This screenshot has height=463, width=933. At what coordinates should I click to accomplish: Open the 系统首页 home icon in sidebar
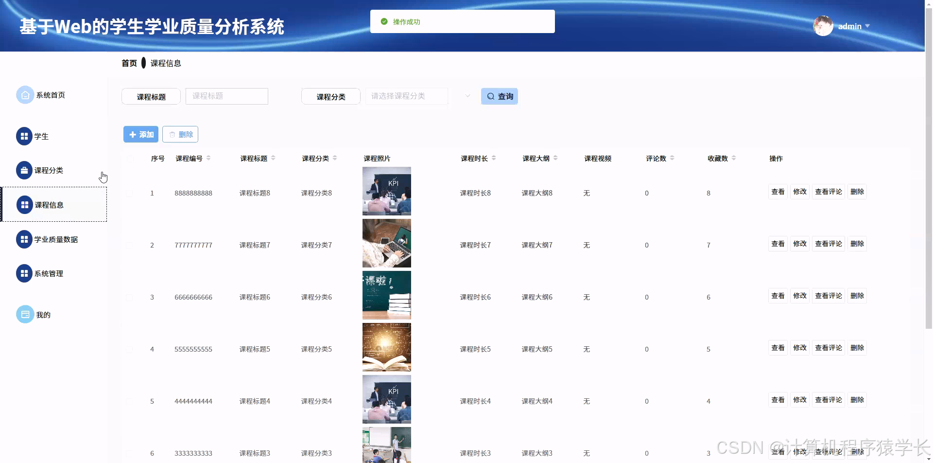click(25, 95)
